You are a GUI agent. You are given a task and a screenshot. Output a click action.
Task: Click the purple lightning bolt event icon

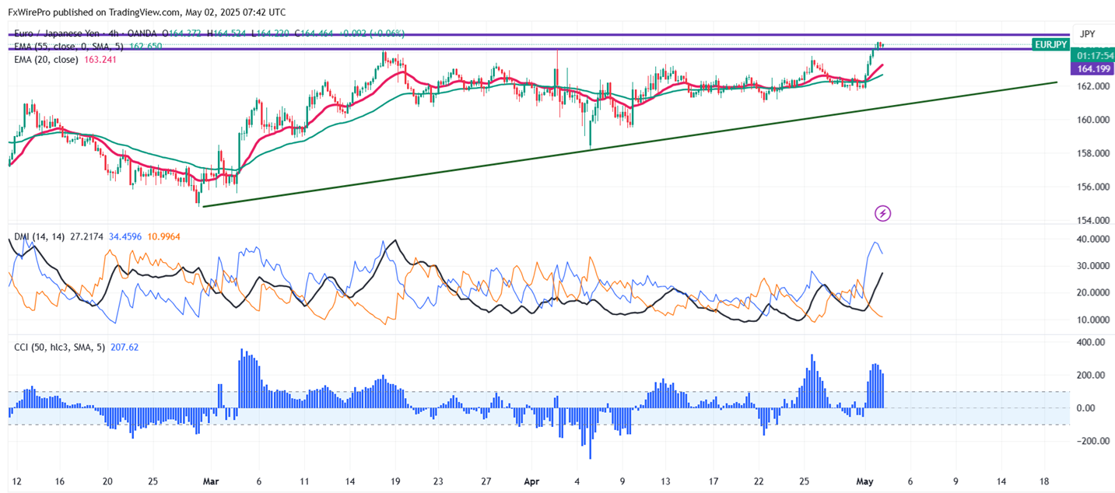point(882,212)
